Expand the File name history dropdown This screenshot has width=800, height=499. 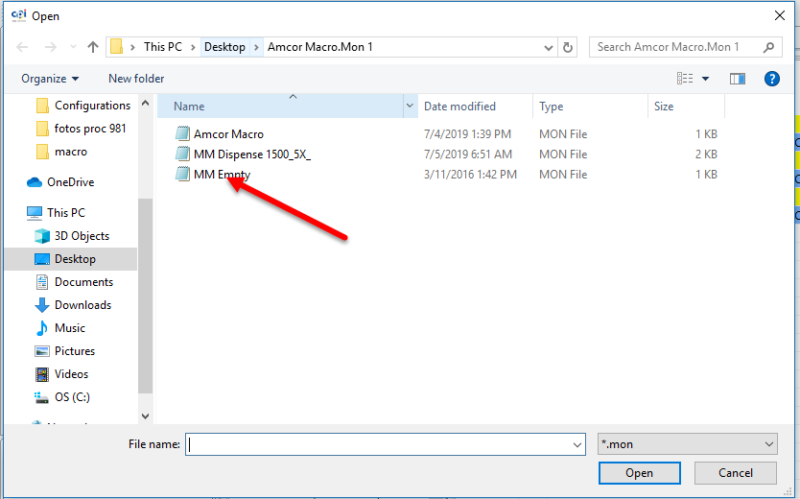[x=576, y=444]
